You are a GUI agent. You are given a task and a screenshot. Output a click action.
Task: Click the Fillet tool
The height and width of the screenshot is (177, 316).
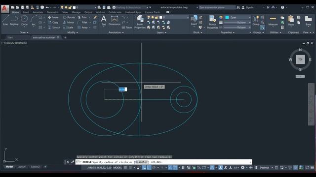[82, 23]
